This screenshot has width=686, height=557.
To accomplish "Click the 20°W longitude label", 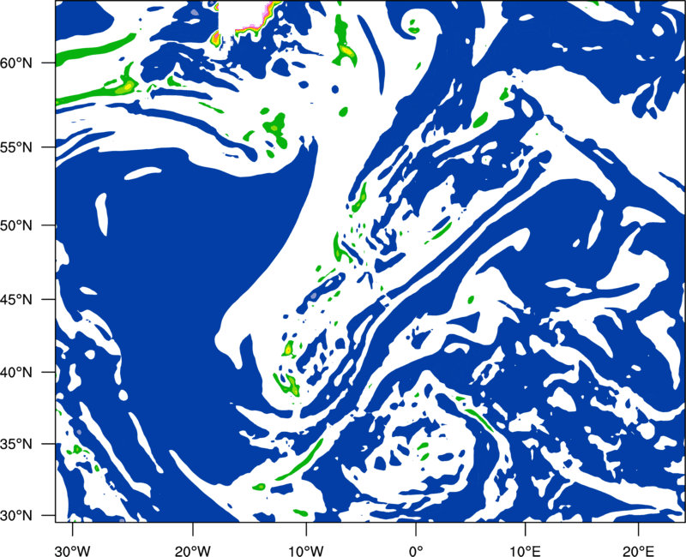I will coord(192,550).
